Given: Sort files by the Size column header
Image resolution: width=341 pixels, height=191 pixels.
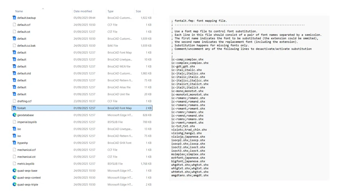Looking at the screenshot, I should click(138, 11).
